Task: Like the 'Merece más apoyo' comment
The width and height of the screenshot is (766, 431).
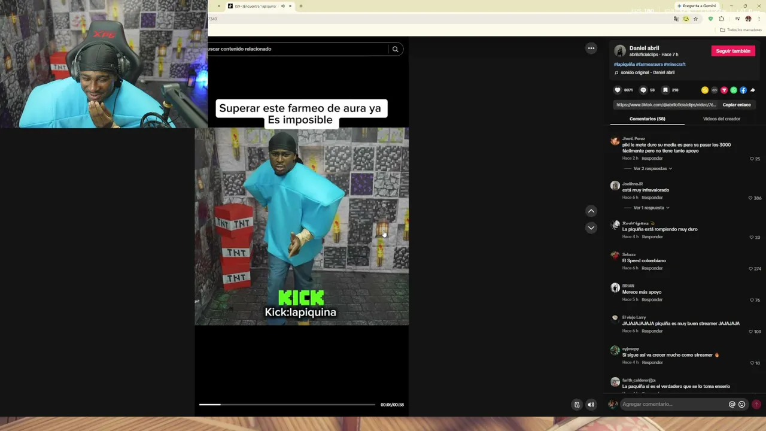Action: [752, 300]
